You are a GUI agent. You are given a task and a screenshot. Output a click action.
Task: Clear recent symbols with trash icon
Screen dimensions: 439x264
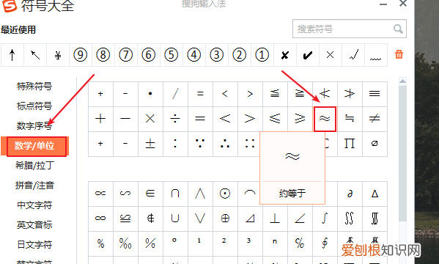click(399, 54)
